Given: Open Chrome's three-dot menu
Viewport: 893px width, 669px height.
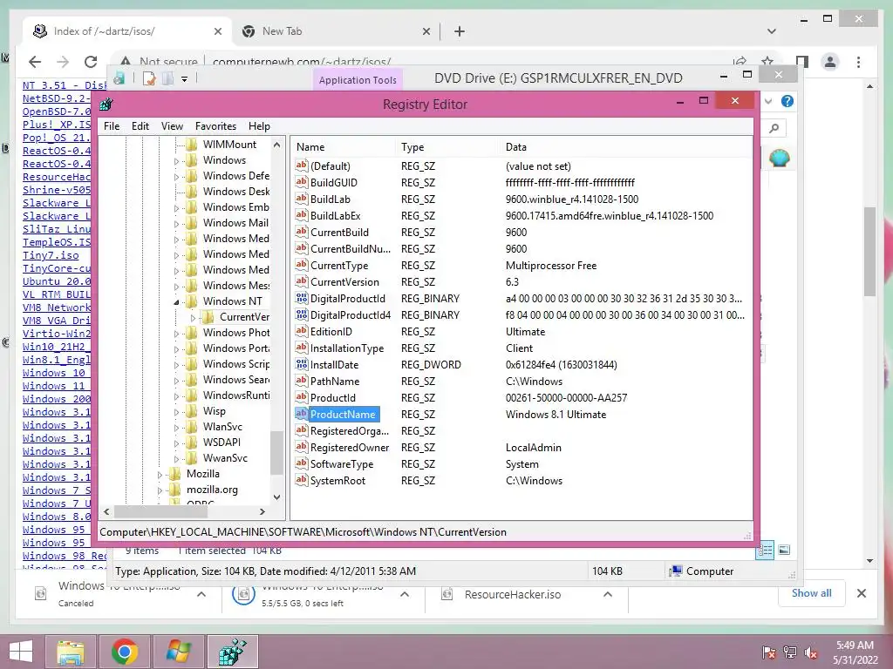Looking at the screenshot, I should tap(859, 62).
